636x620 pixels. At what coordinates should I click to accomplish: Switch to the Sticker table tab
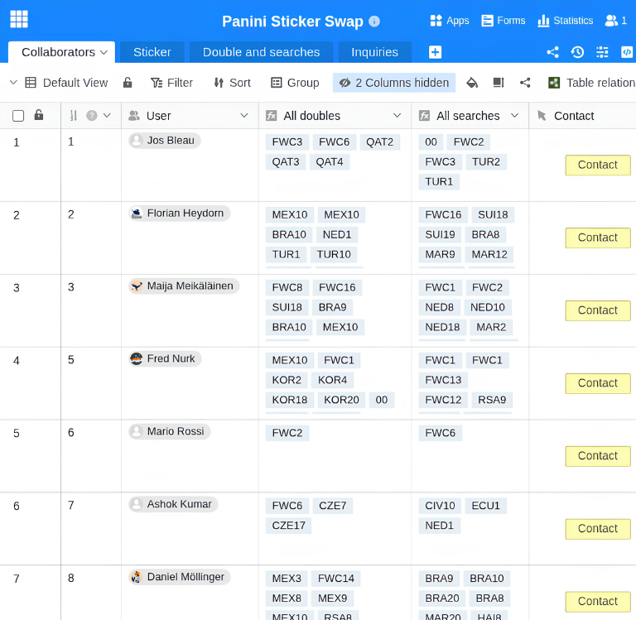(152, 52)
